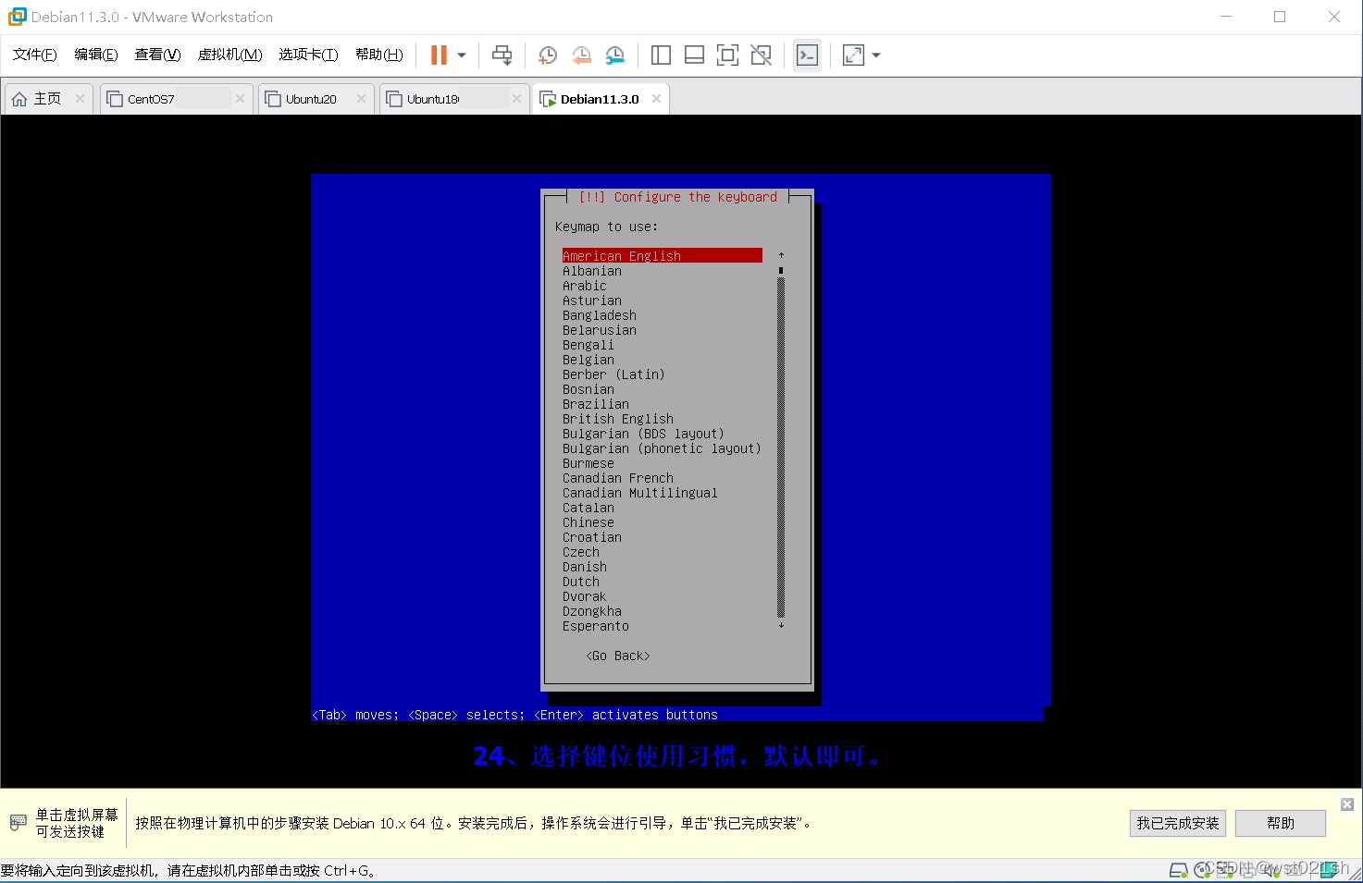Select Bulgarian (phonetic layout) entry
This screenshot has height=883, width=1363.
(662, 448)
